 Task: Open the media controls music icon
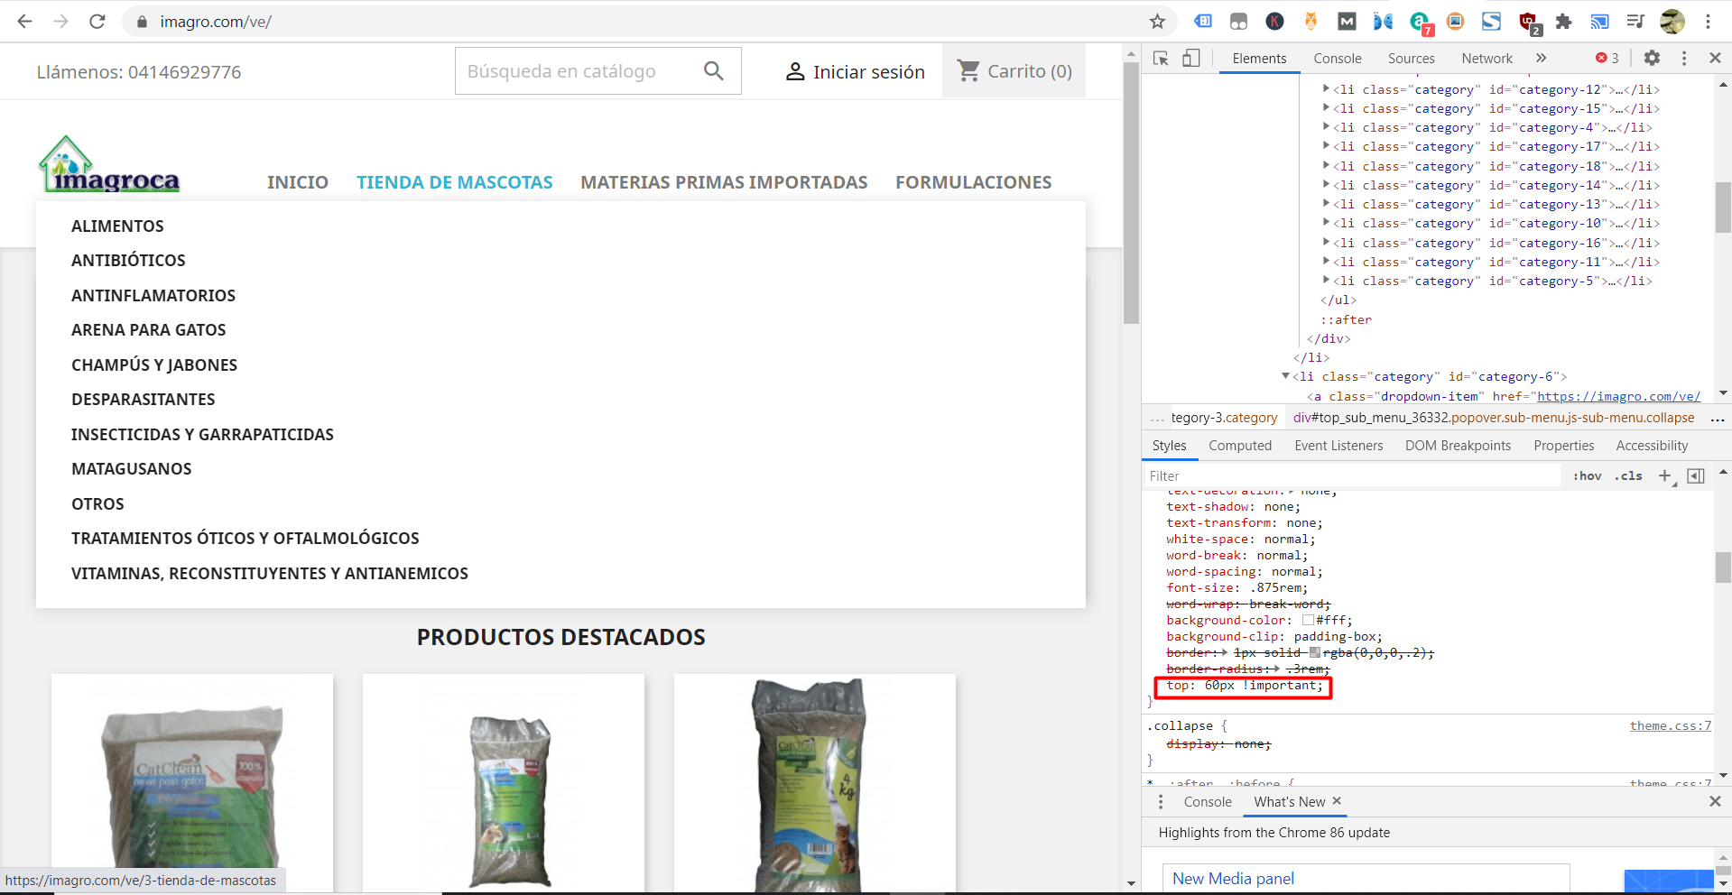tap(1636, 22)
